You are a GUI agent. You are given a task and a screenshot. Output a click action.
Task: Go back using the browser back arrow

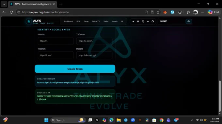pos(4,12)
